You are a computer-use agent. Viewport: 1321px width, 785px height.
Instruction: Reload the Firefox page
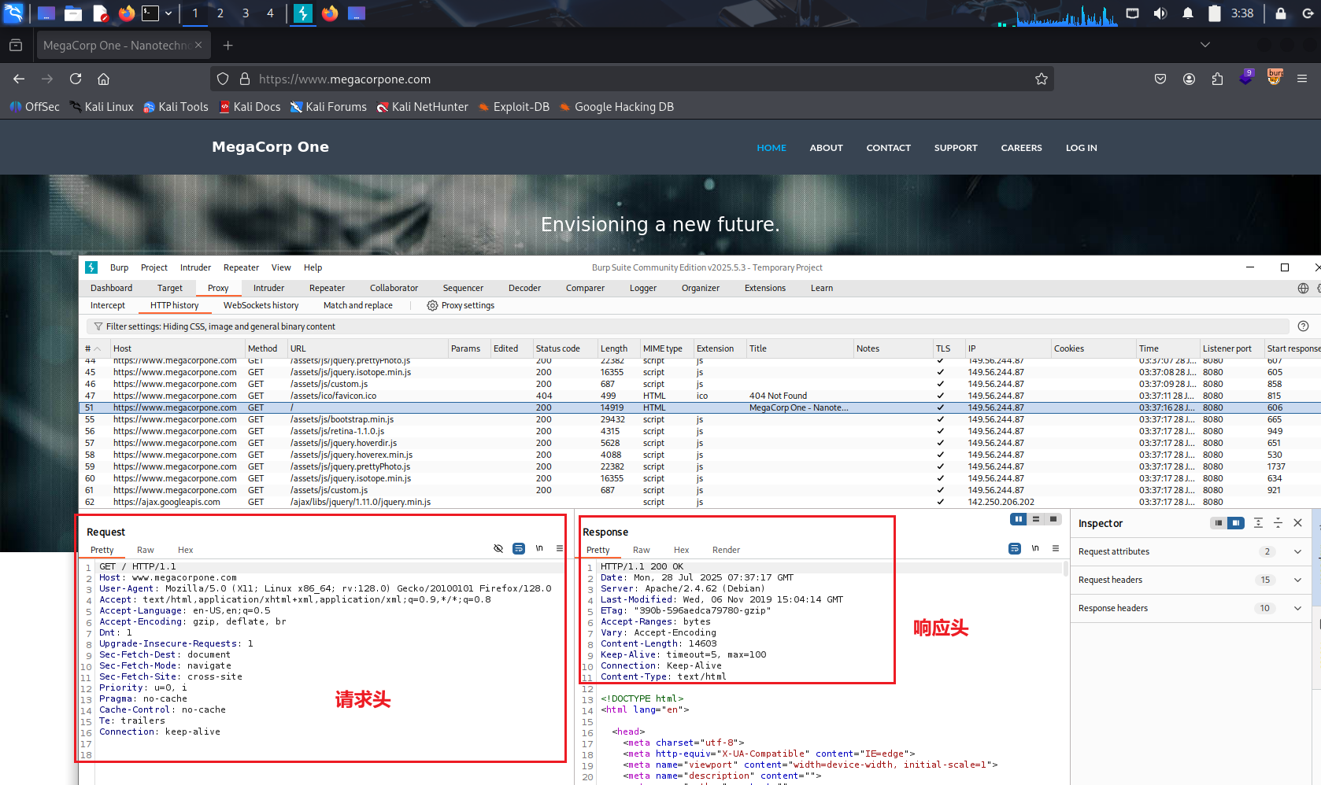coord(76,79)
